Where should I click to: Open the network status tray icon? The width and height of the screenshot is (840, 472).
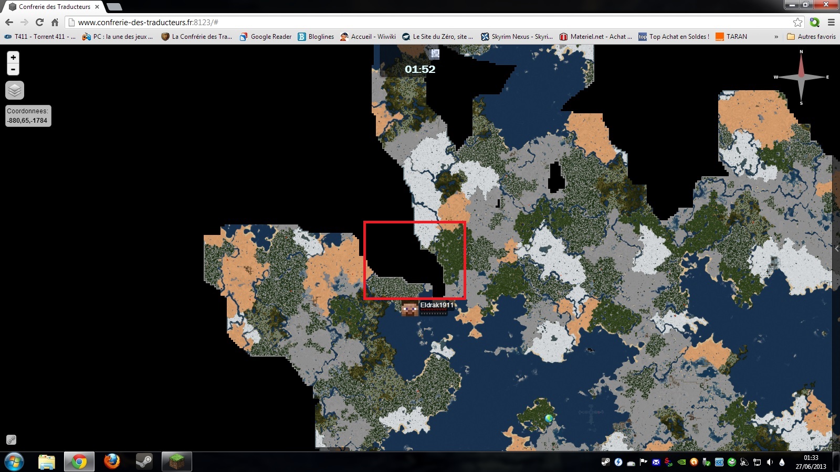(x=757, y=462)
